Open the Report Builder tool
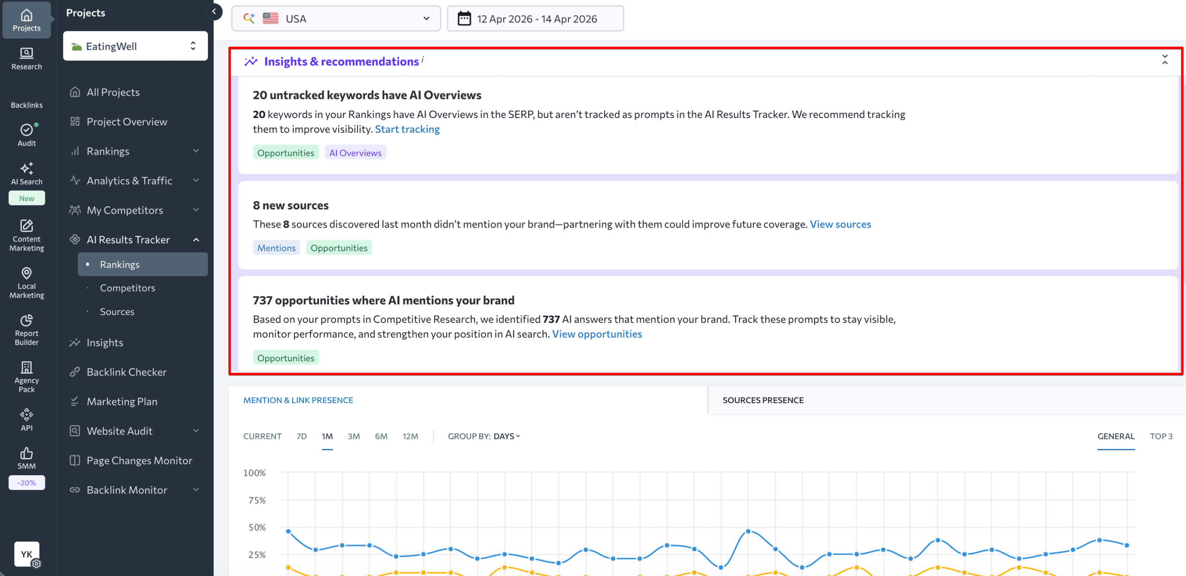This screenshot has width=1186, height=576. point(26,329)
